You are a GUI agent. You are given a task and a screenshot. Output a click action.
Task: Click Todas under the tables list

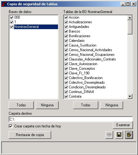86,105
